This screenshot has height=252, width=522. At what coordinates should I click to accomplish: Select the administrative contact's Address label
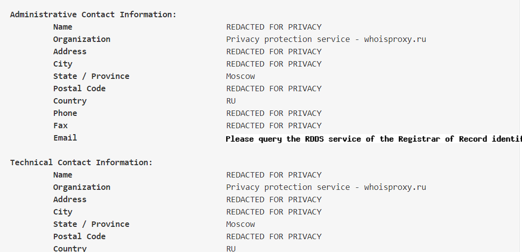point(70,52)
